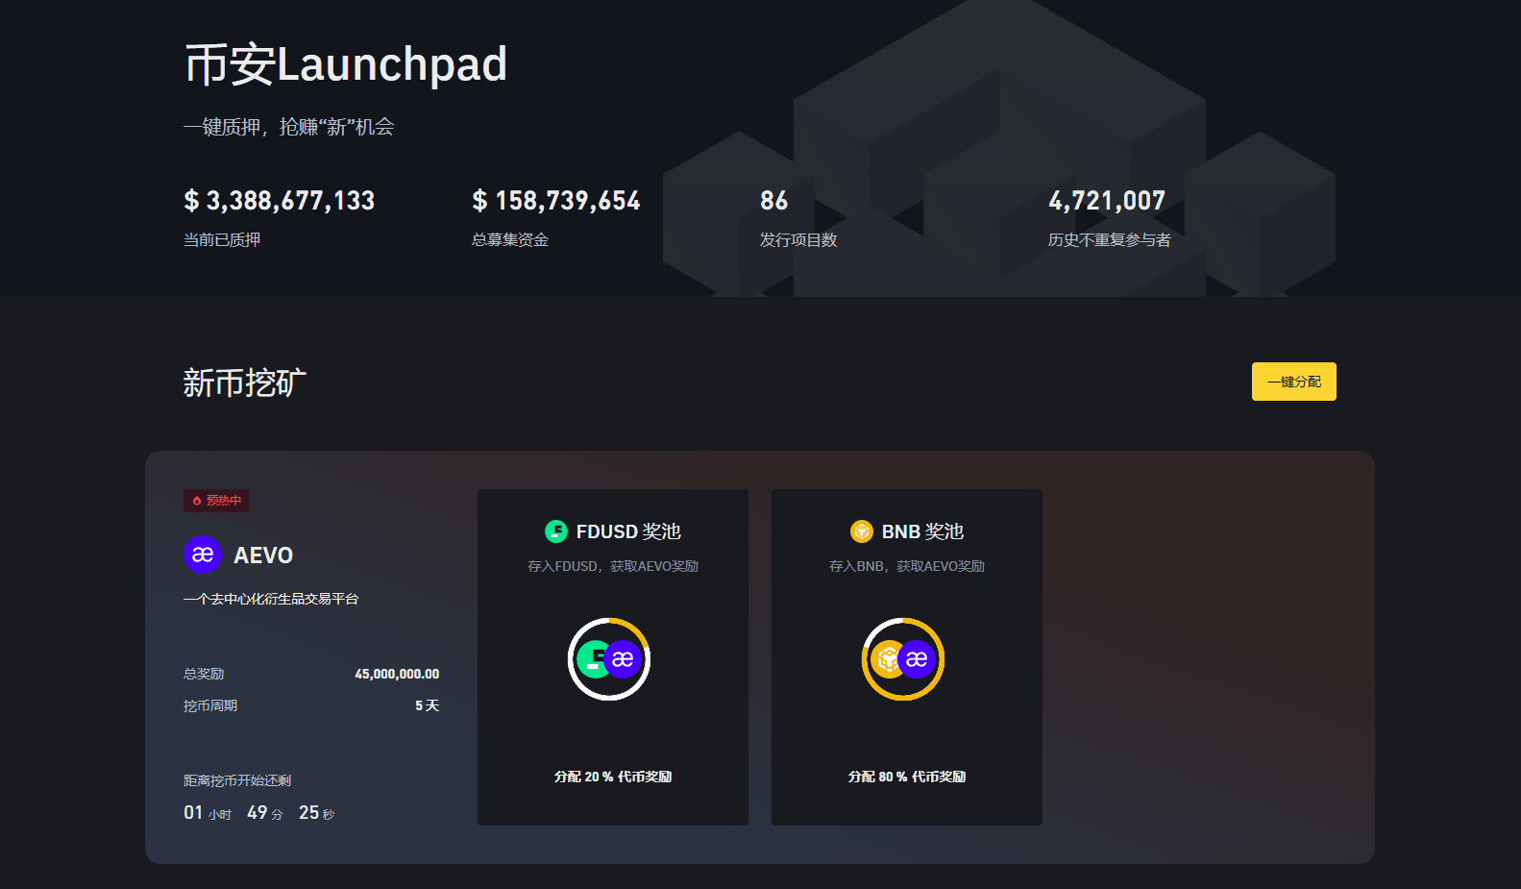Click the 总募集资金 label
This screenshot has height=889, width=1521.
(x=510, y=240)
